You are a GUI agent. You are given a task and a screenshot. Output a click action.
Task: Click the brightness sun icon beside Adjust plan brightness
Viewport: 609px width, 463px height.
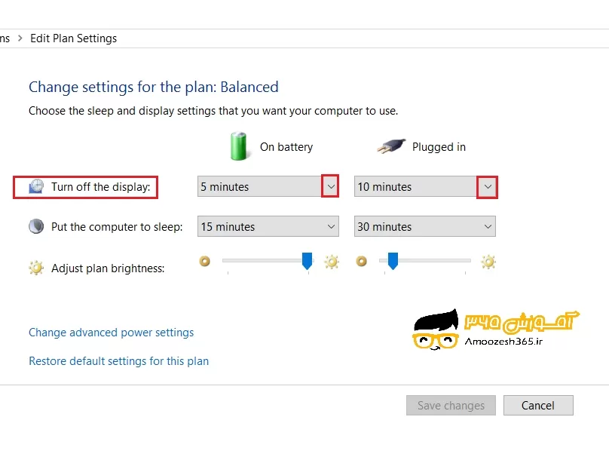coord(35,266)
